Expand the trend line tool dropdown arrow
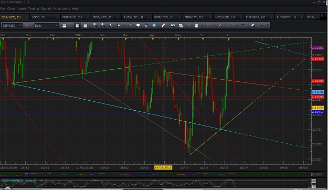The width and height of the screenshot is (328, 190). tap(226, 26)
